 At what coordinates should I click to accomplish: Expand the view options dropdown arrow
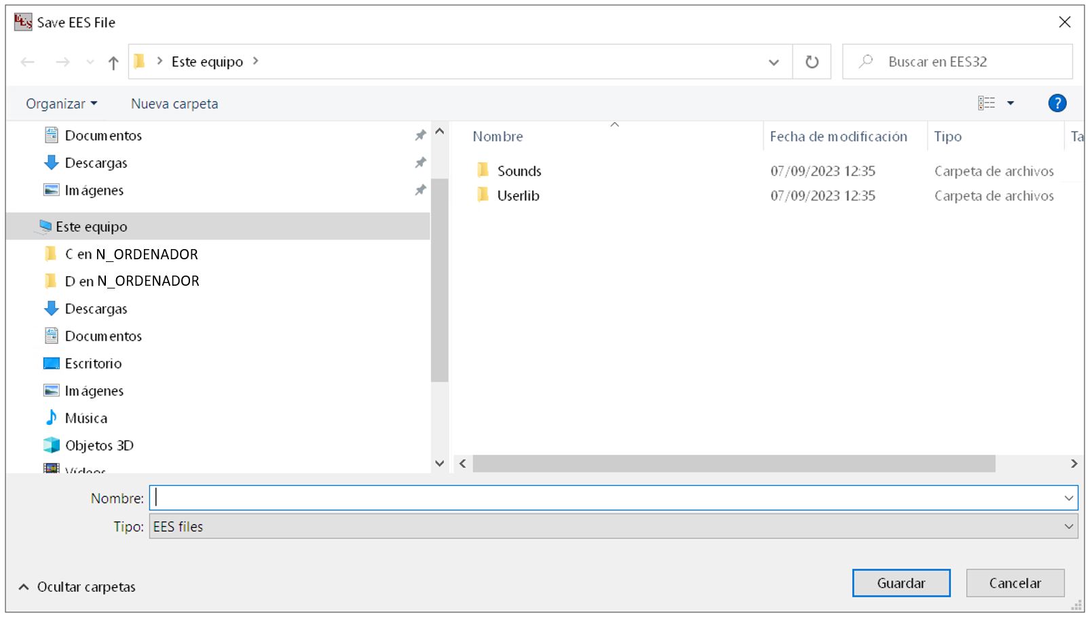(1011, 103)
